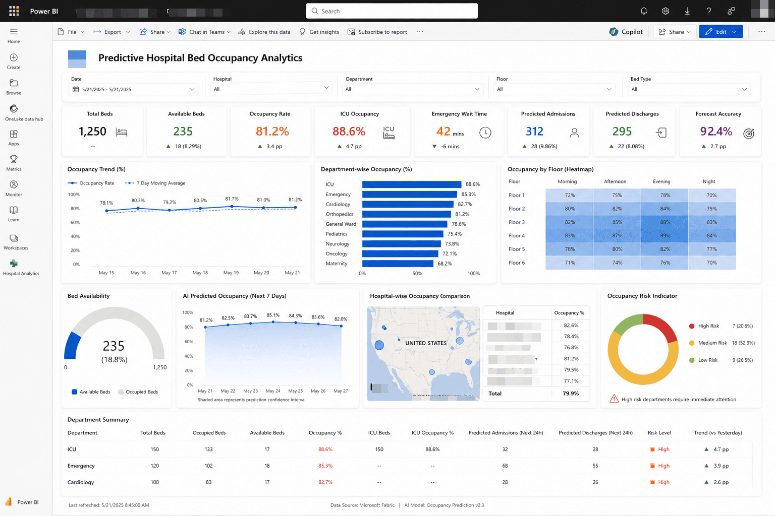Click the Emergency Wait Time clock icon
Image resolution: width=775 pixels, height=516 pixels.
coord(485,133)
